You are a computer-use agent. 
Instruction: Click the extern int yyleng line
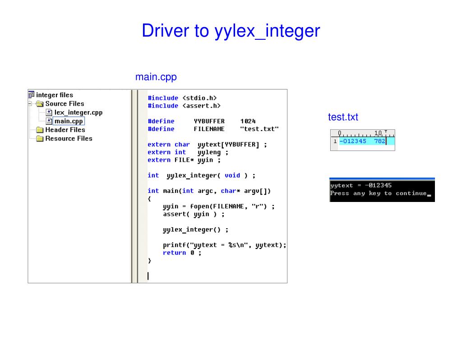[x=188, y=152]
